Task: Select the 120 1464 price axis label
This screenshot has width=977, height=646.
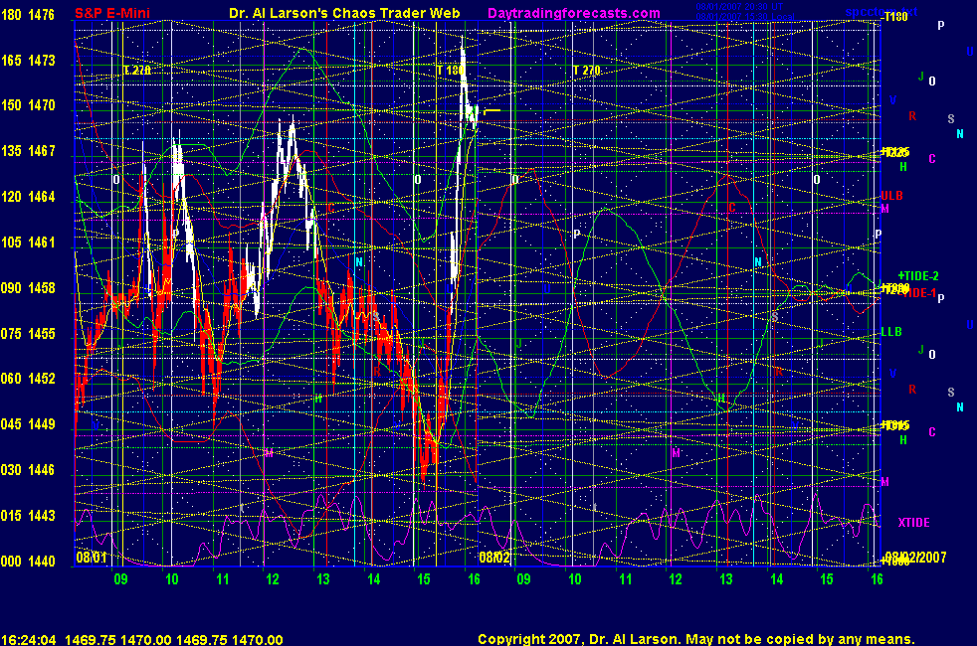Action: (x=28, y=197)
